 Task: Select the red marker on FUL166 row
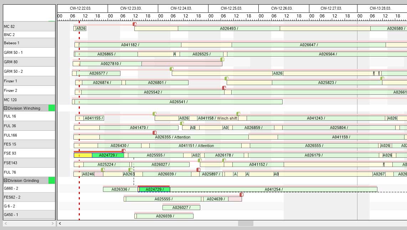click(154, 132)
